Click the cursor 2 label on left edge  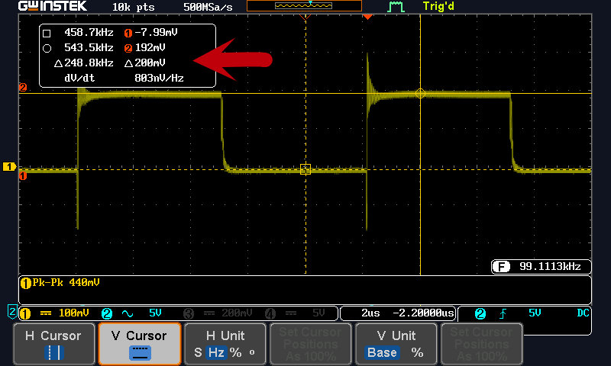point(23,87)
